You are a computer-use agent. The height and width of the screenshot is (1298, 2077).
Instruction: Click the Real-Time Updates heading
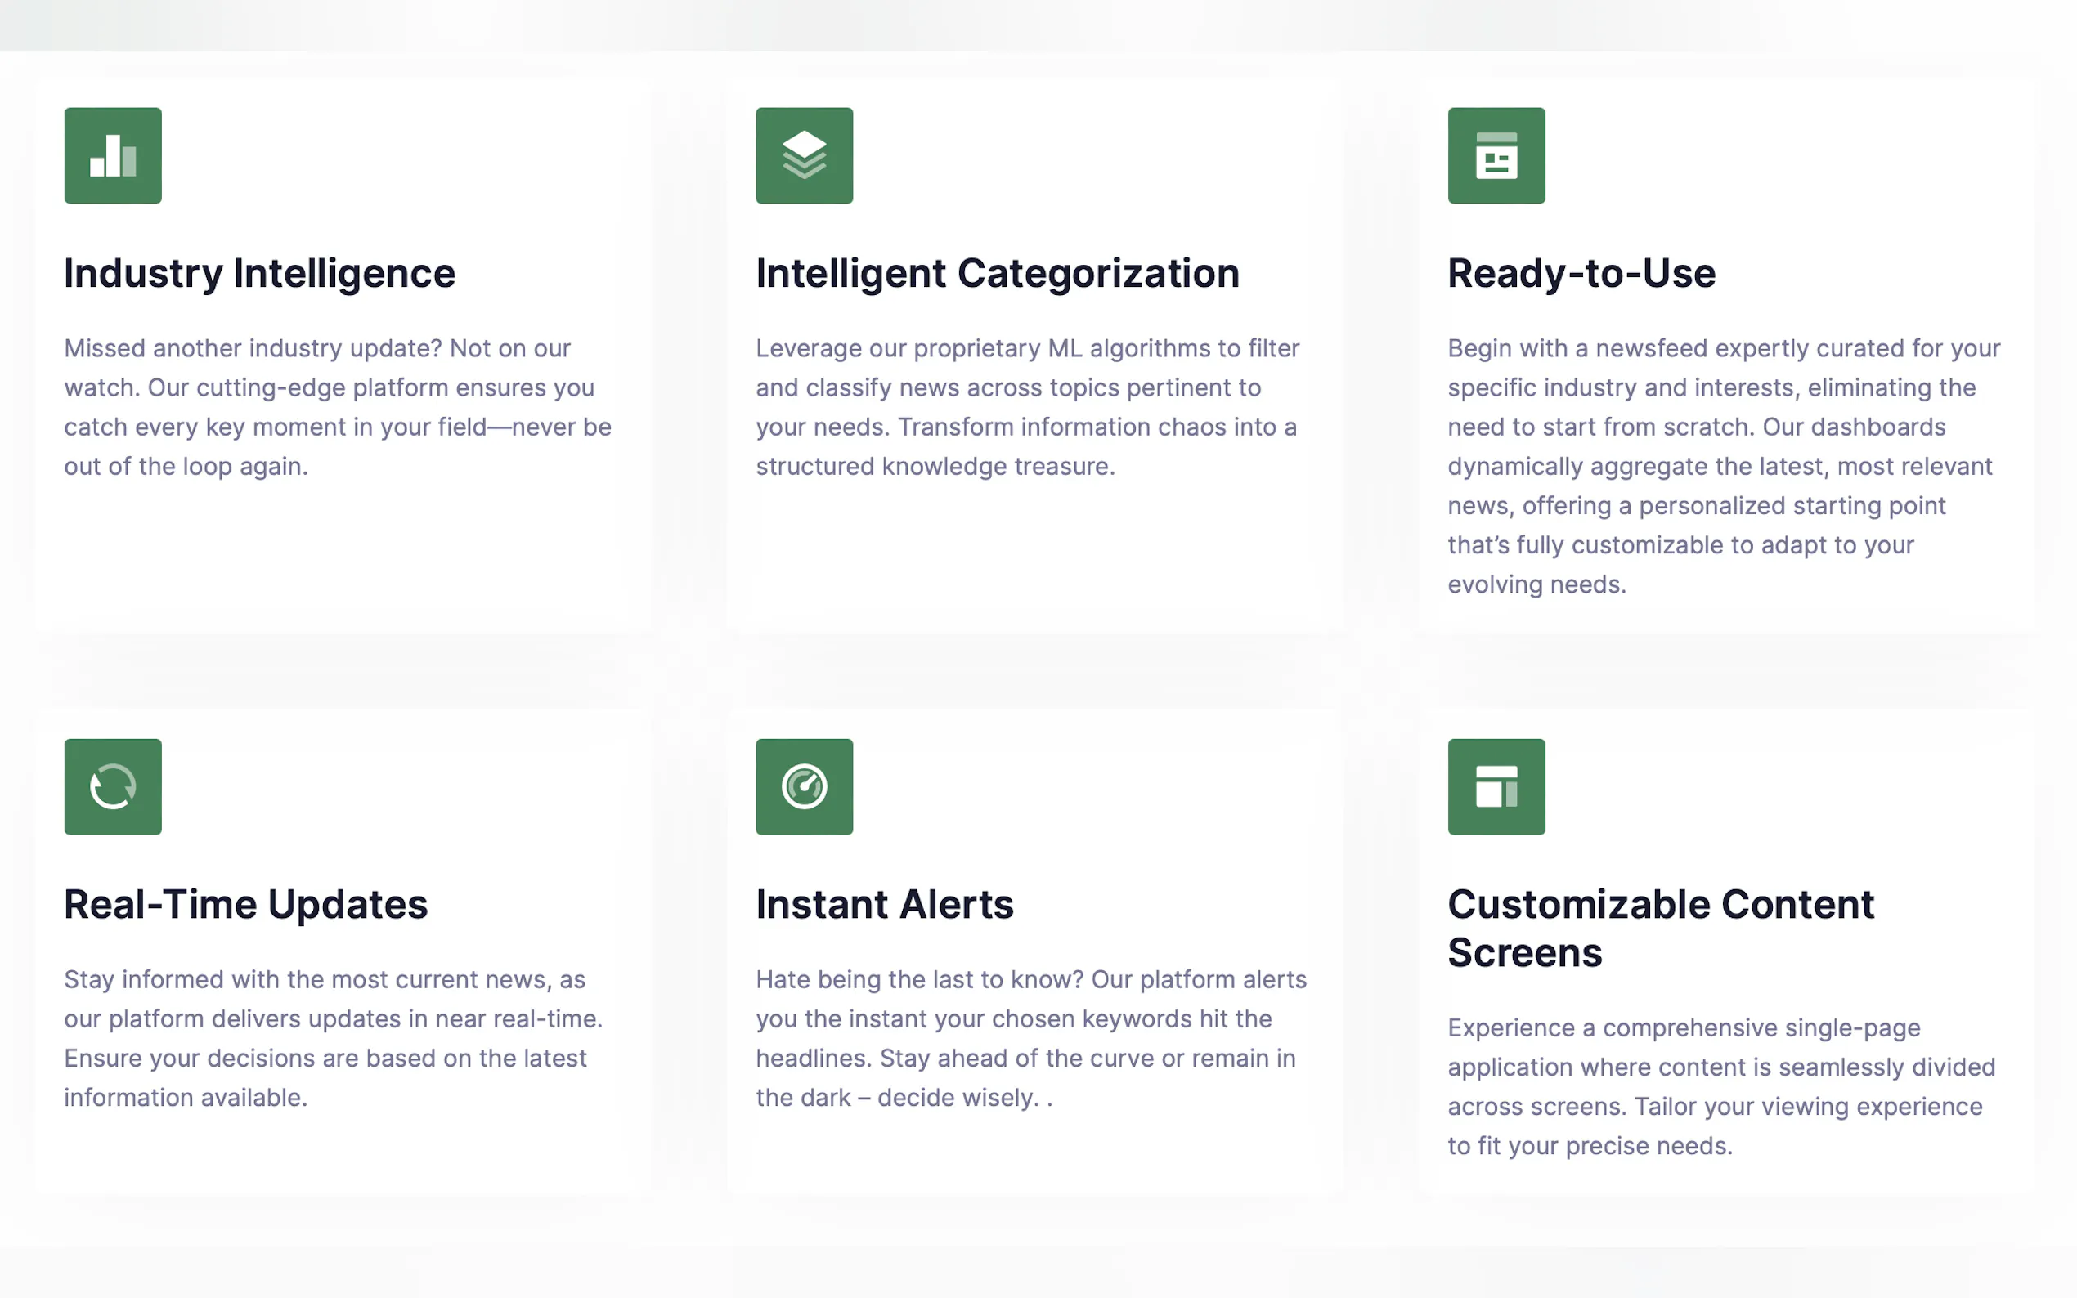pos(245,904)
